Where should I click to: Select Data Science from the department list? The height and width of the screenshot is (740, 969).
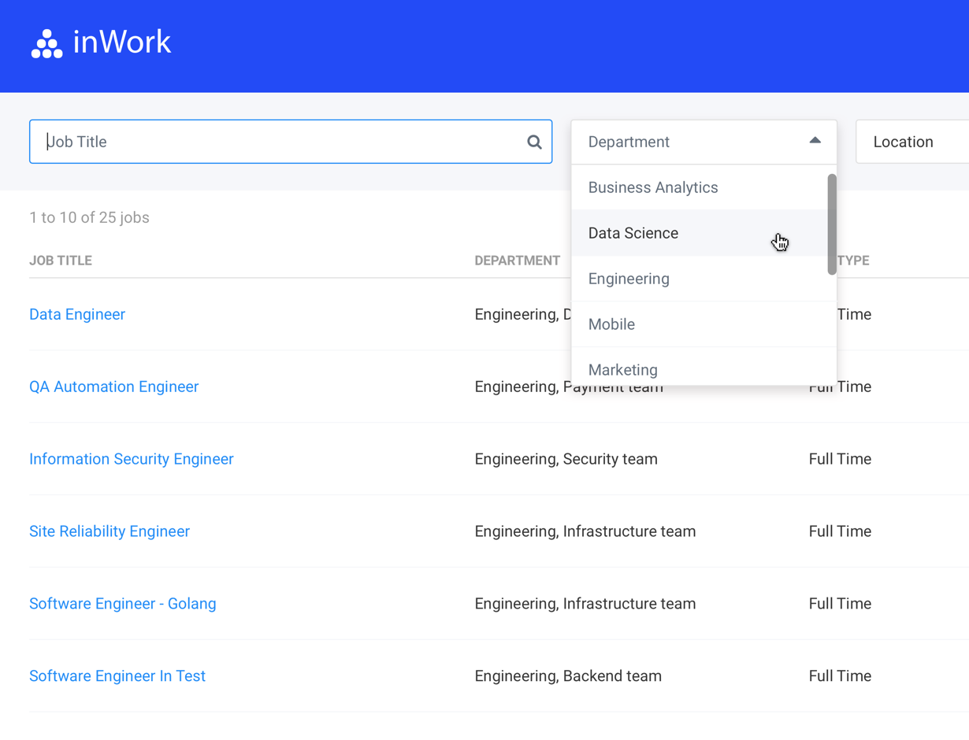tap(633, 233)
